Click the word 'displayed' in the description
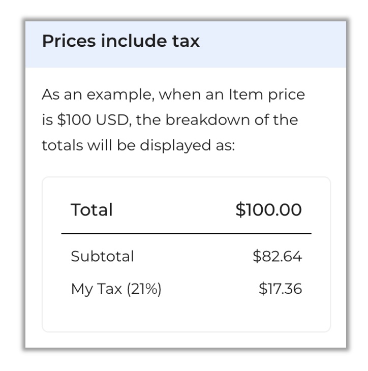 point(175,145)
